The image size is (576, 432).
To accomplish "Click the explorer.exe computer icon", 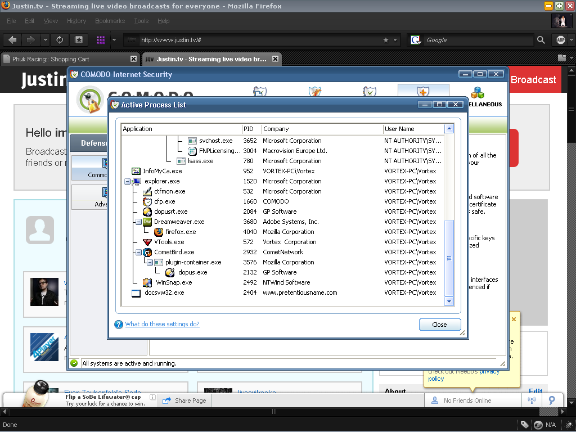I will 136,181.
